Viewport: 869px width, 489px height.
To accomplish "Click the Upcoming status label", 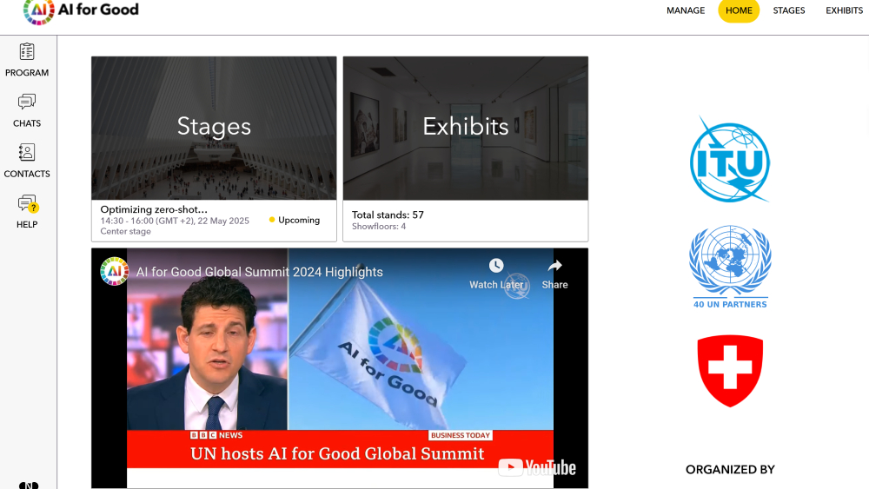I will pyautogui.click(x=299, y=220).
